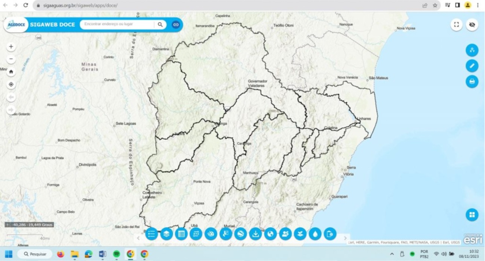
Task: Return to the default home extent
Action: pos(11,72)
